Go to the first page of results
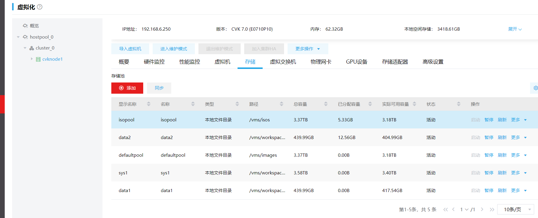 click(x=446, y=209)
